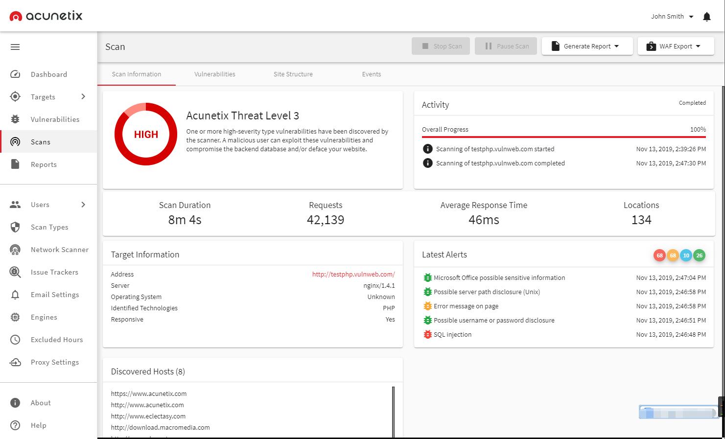Select the Scan Information tab

pos(137,74)
